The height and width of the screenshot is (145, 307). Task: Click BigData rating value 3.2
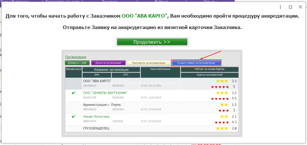click(x=234, y=93)
